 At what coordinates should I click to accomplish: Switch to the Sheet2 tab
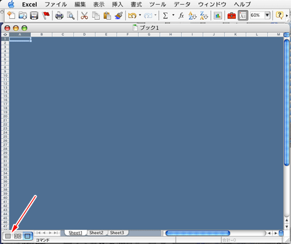[96, 233]
